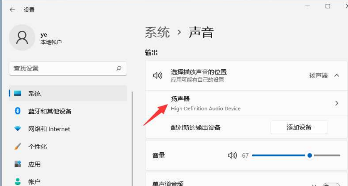Click the volume slider track

tap(296, 155)
